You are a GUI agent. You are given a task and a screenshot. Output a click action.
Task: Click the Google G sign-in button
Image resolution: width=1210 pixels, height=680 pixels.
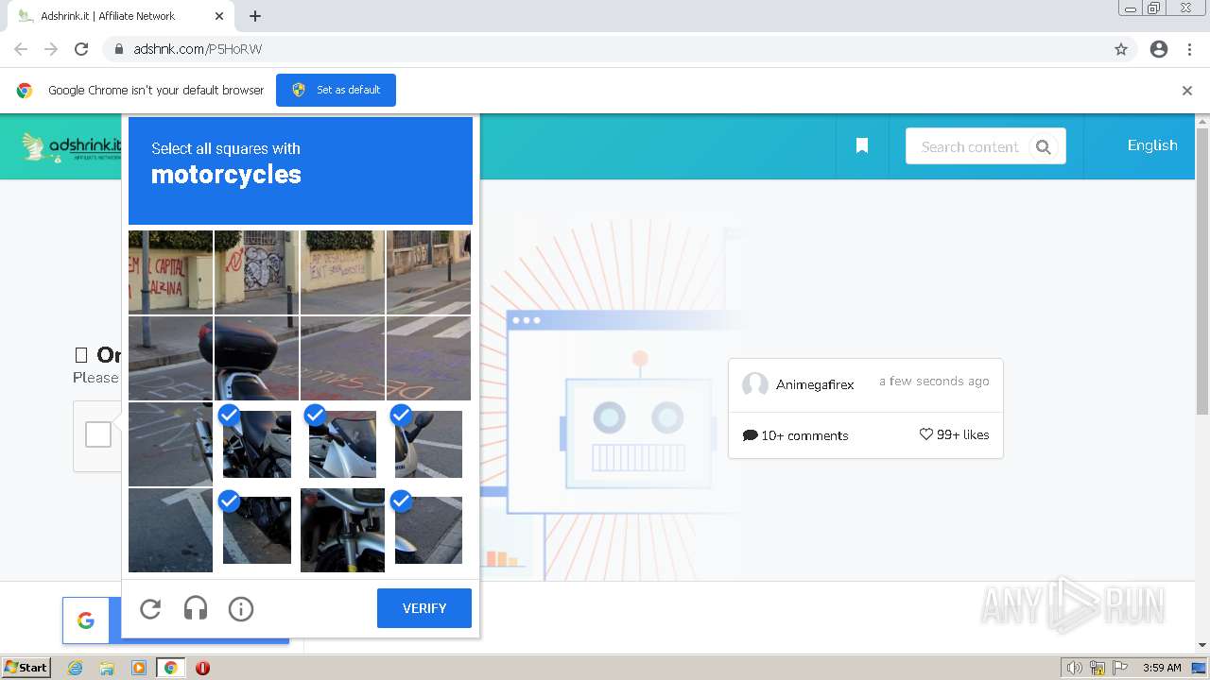[x=86, y=620]
